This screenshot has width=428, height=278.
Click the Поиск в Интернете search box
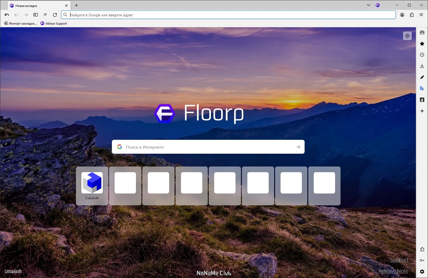pyautogui.click(x=208, y=147)
